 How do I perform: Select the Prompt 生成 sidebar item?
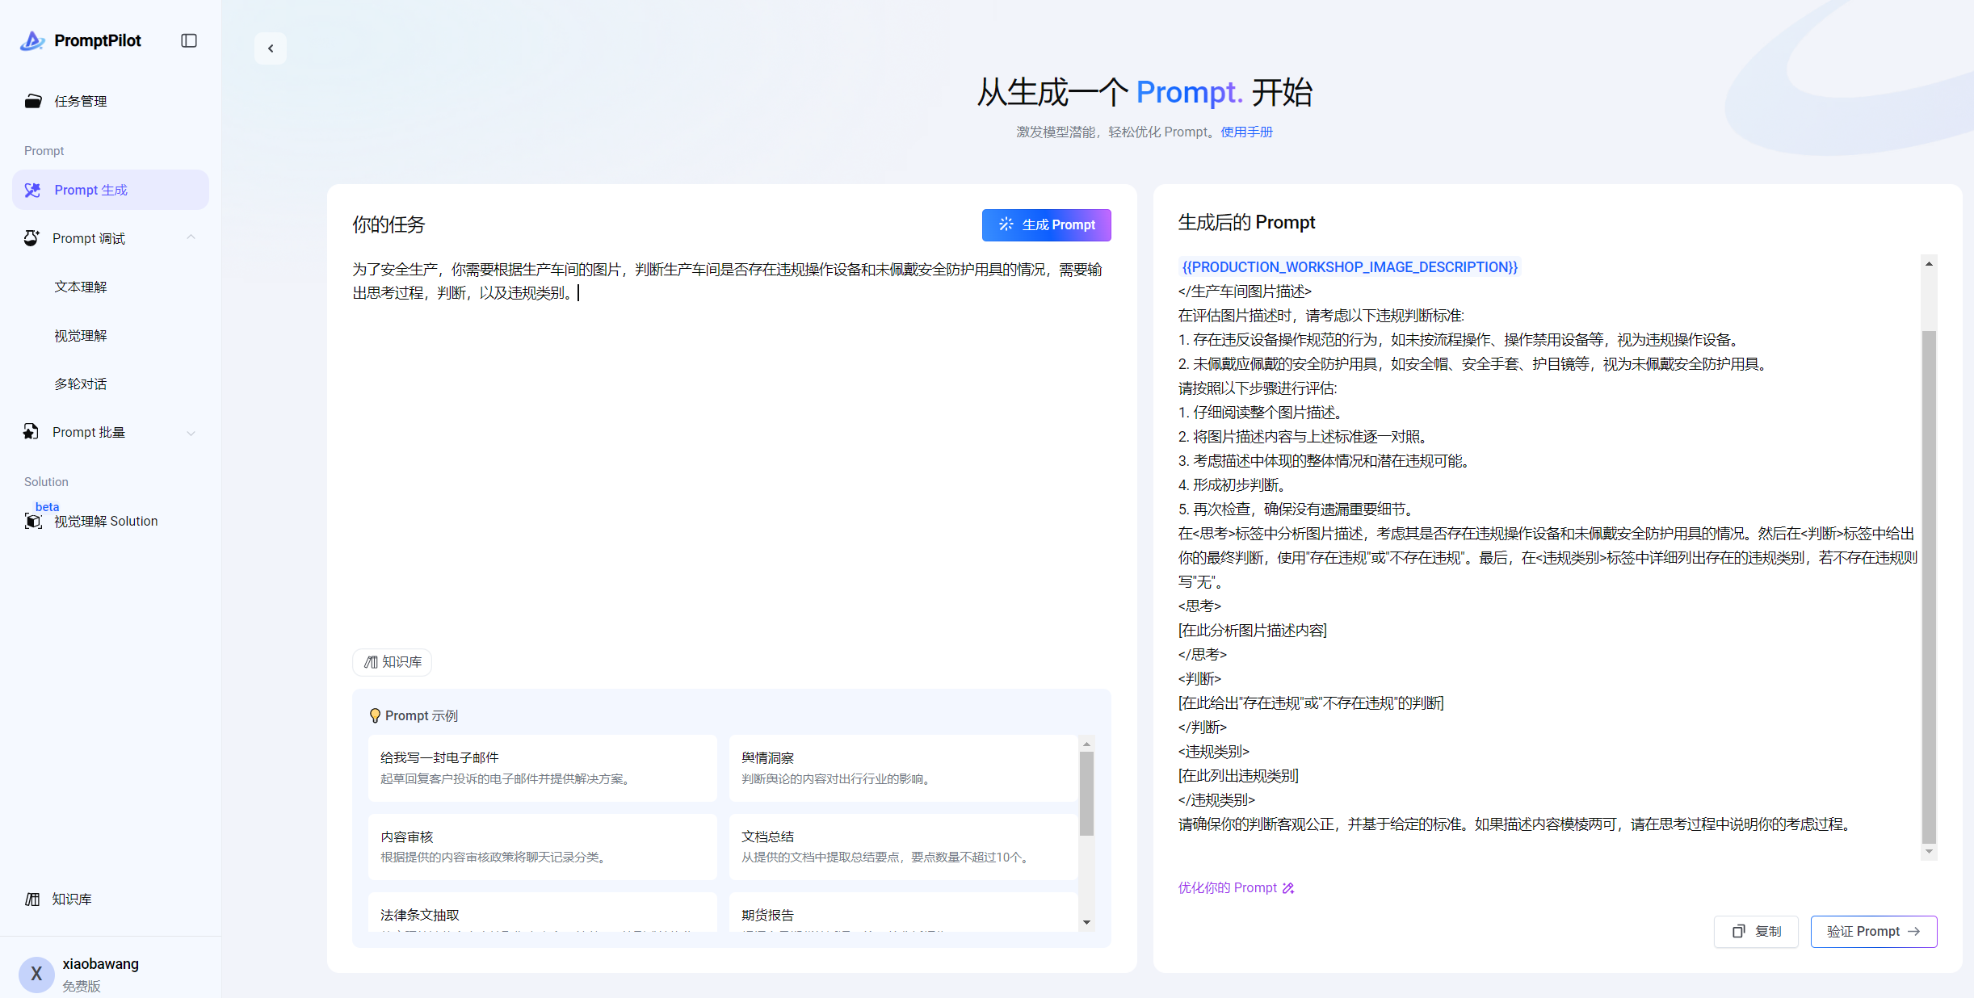click(90, 190)
